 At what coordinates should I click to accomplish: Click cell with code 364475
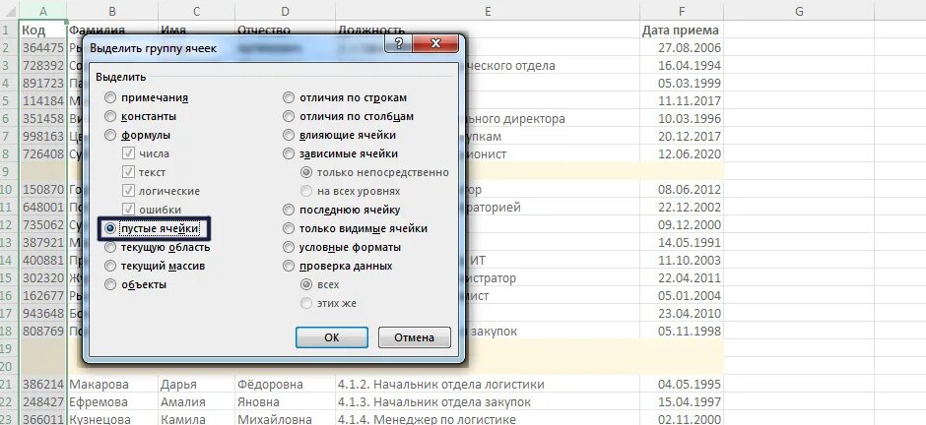tap(43, 48)
